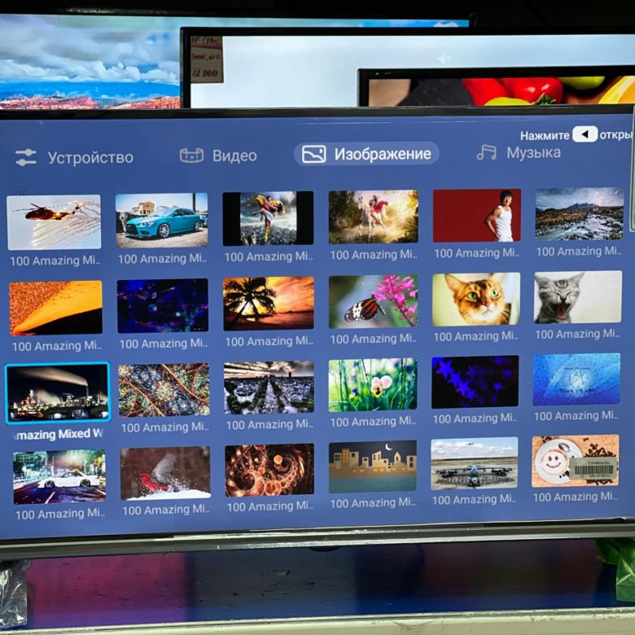This screenshot has height=635, width=635.
Task: Click the Устройство sliders icon
Action: pyautogui.click(x=26, y=158)
